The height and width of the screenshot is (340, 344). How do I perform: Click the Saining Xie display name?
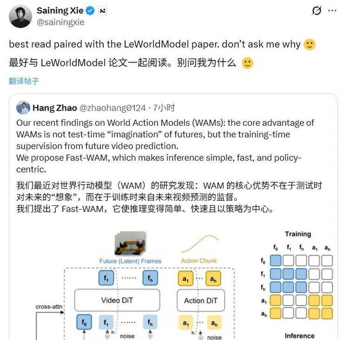click(x=60, y=10)
